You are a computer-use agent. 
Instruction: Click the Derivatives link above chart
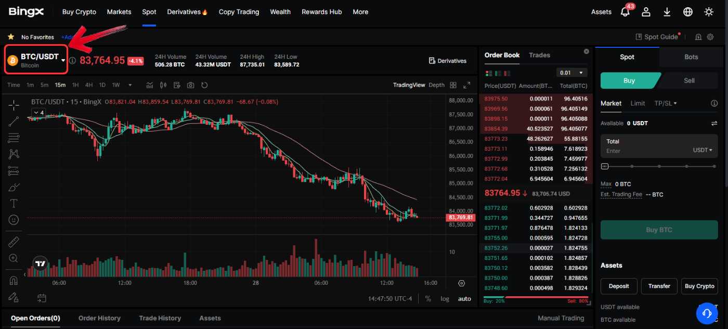pos(447,61)
